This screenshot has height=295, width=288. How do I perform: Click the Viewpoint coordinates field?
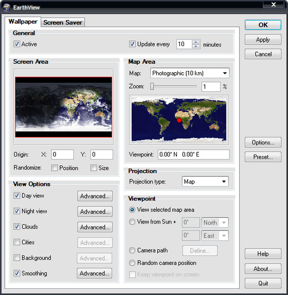(x=194, y=154)
